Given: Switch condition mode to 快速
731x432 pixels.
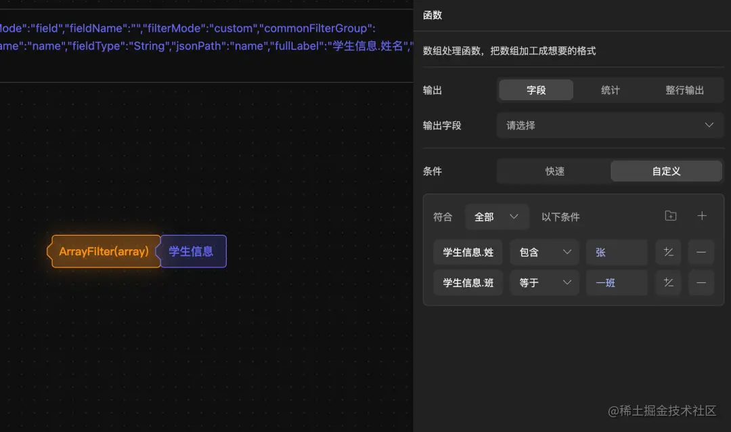Looking at the screenshot, I should click(554, 171).
